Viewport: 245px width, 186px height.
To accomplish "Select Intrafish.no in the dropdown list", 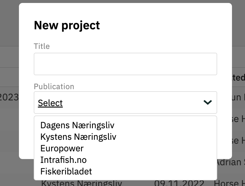I will (x=63, y=160).
